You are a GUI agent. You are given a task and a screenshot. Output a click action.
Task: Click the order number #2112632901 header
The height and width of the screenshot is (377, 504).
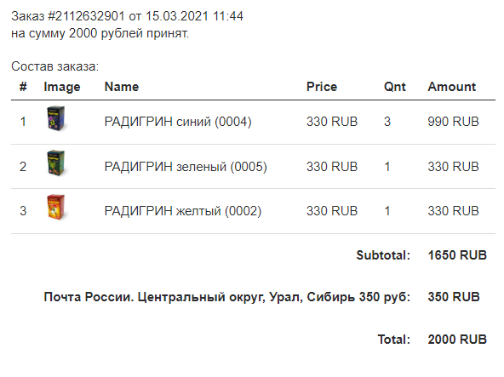(86, 16)
